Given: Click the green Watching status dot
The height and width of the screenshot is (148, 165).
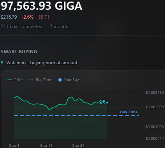Looking at the screenshot, I should tap(2, 62).
